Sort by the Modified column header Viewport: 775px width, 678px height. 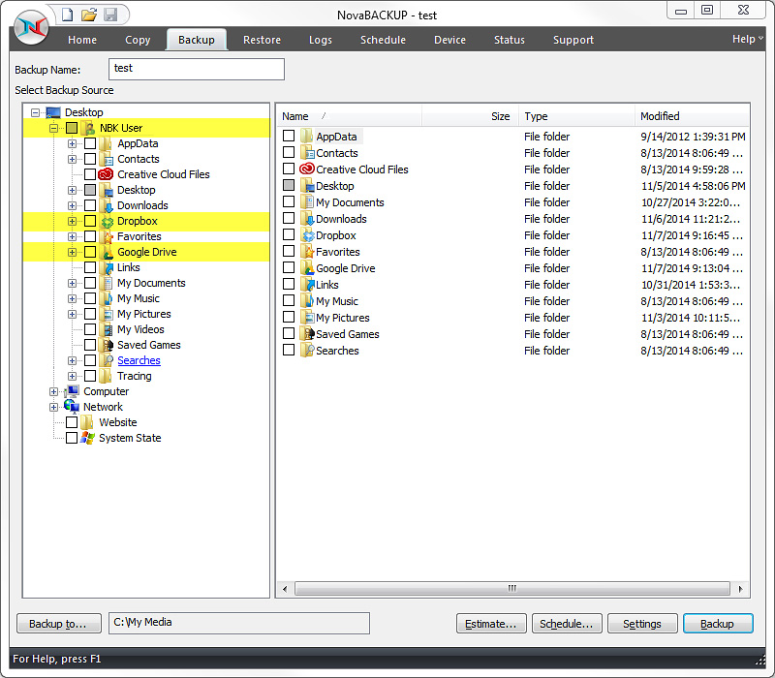click(692, 116)
